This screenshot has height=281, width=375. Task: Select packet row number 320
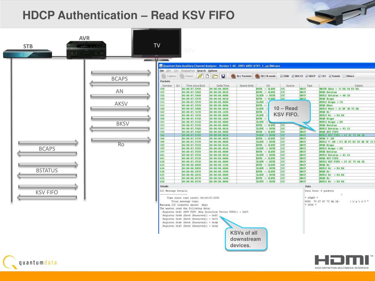pyautogui.click(x=267, y=89)
